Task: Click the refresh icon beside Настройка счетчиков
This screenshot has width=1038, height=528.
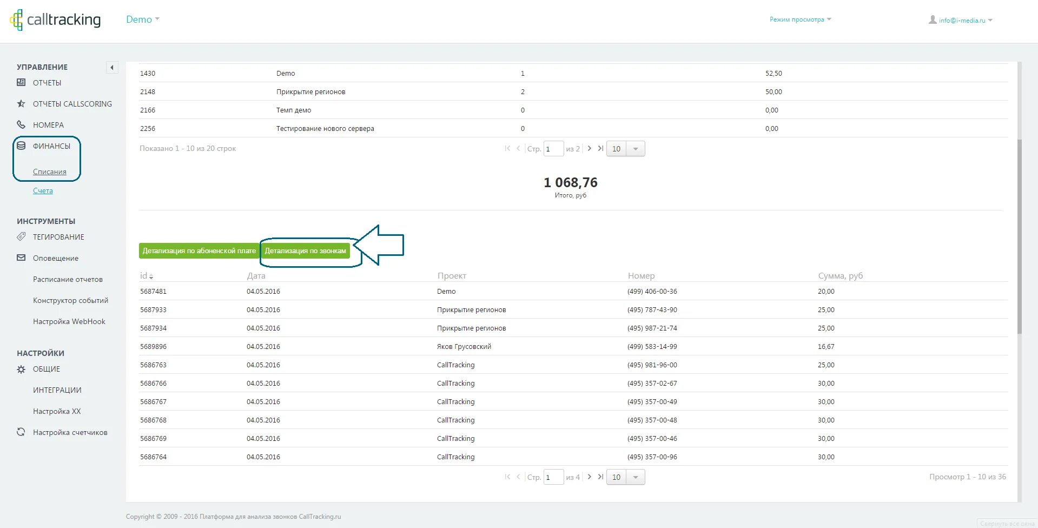Action: pyautogui.click(x=21, y=432)
